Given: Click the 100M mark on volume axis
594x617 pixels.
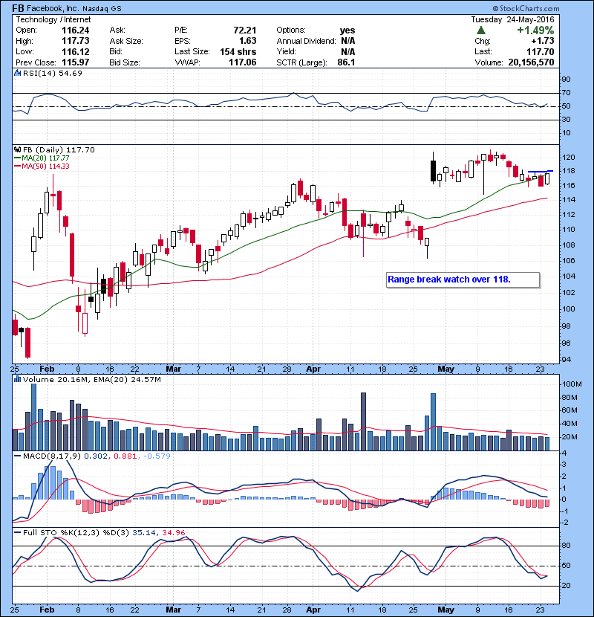Looking at the screenshot, I should coord(572,384).
